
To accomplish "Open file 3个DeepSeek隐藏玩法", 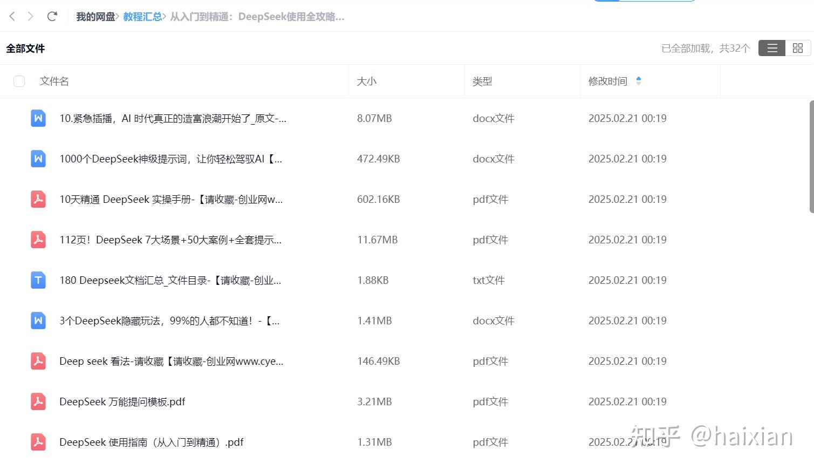I will 169,321.
